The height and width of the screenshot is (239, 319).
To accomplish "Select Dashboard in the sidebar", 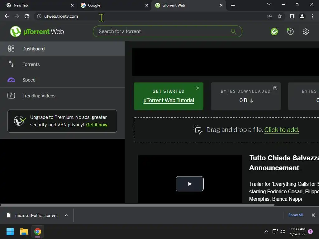I will pyautogui.click(x=62, y=49).
